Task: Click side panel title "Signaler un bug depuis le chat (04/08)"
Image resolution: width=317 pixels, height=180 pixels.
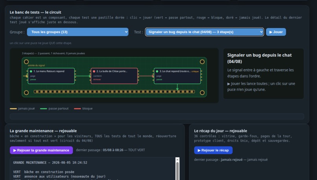Action: click(x=260, y=58)
